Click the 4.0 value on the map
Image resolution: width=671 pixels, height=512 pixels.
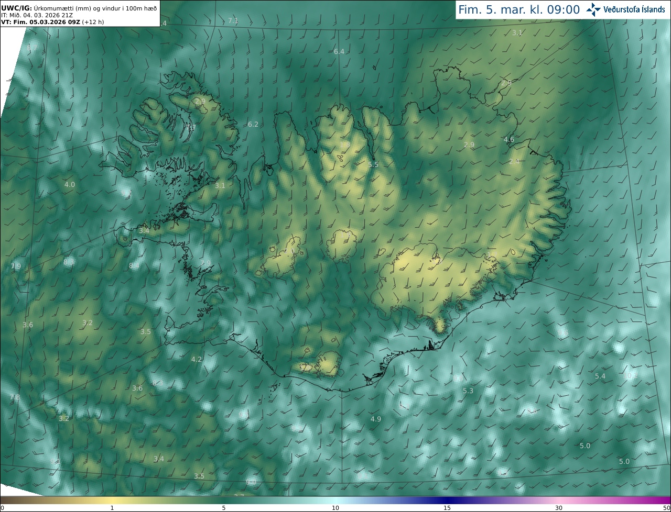[70, 184]
